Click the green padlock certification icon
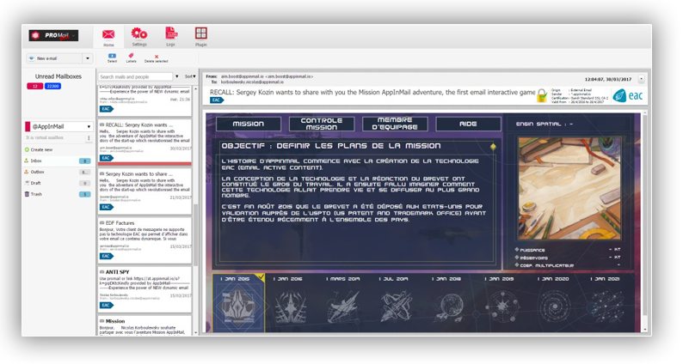Screen dimensions: 683x364 (542, 95)
